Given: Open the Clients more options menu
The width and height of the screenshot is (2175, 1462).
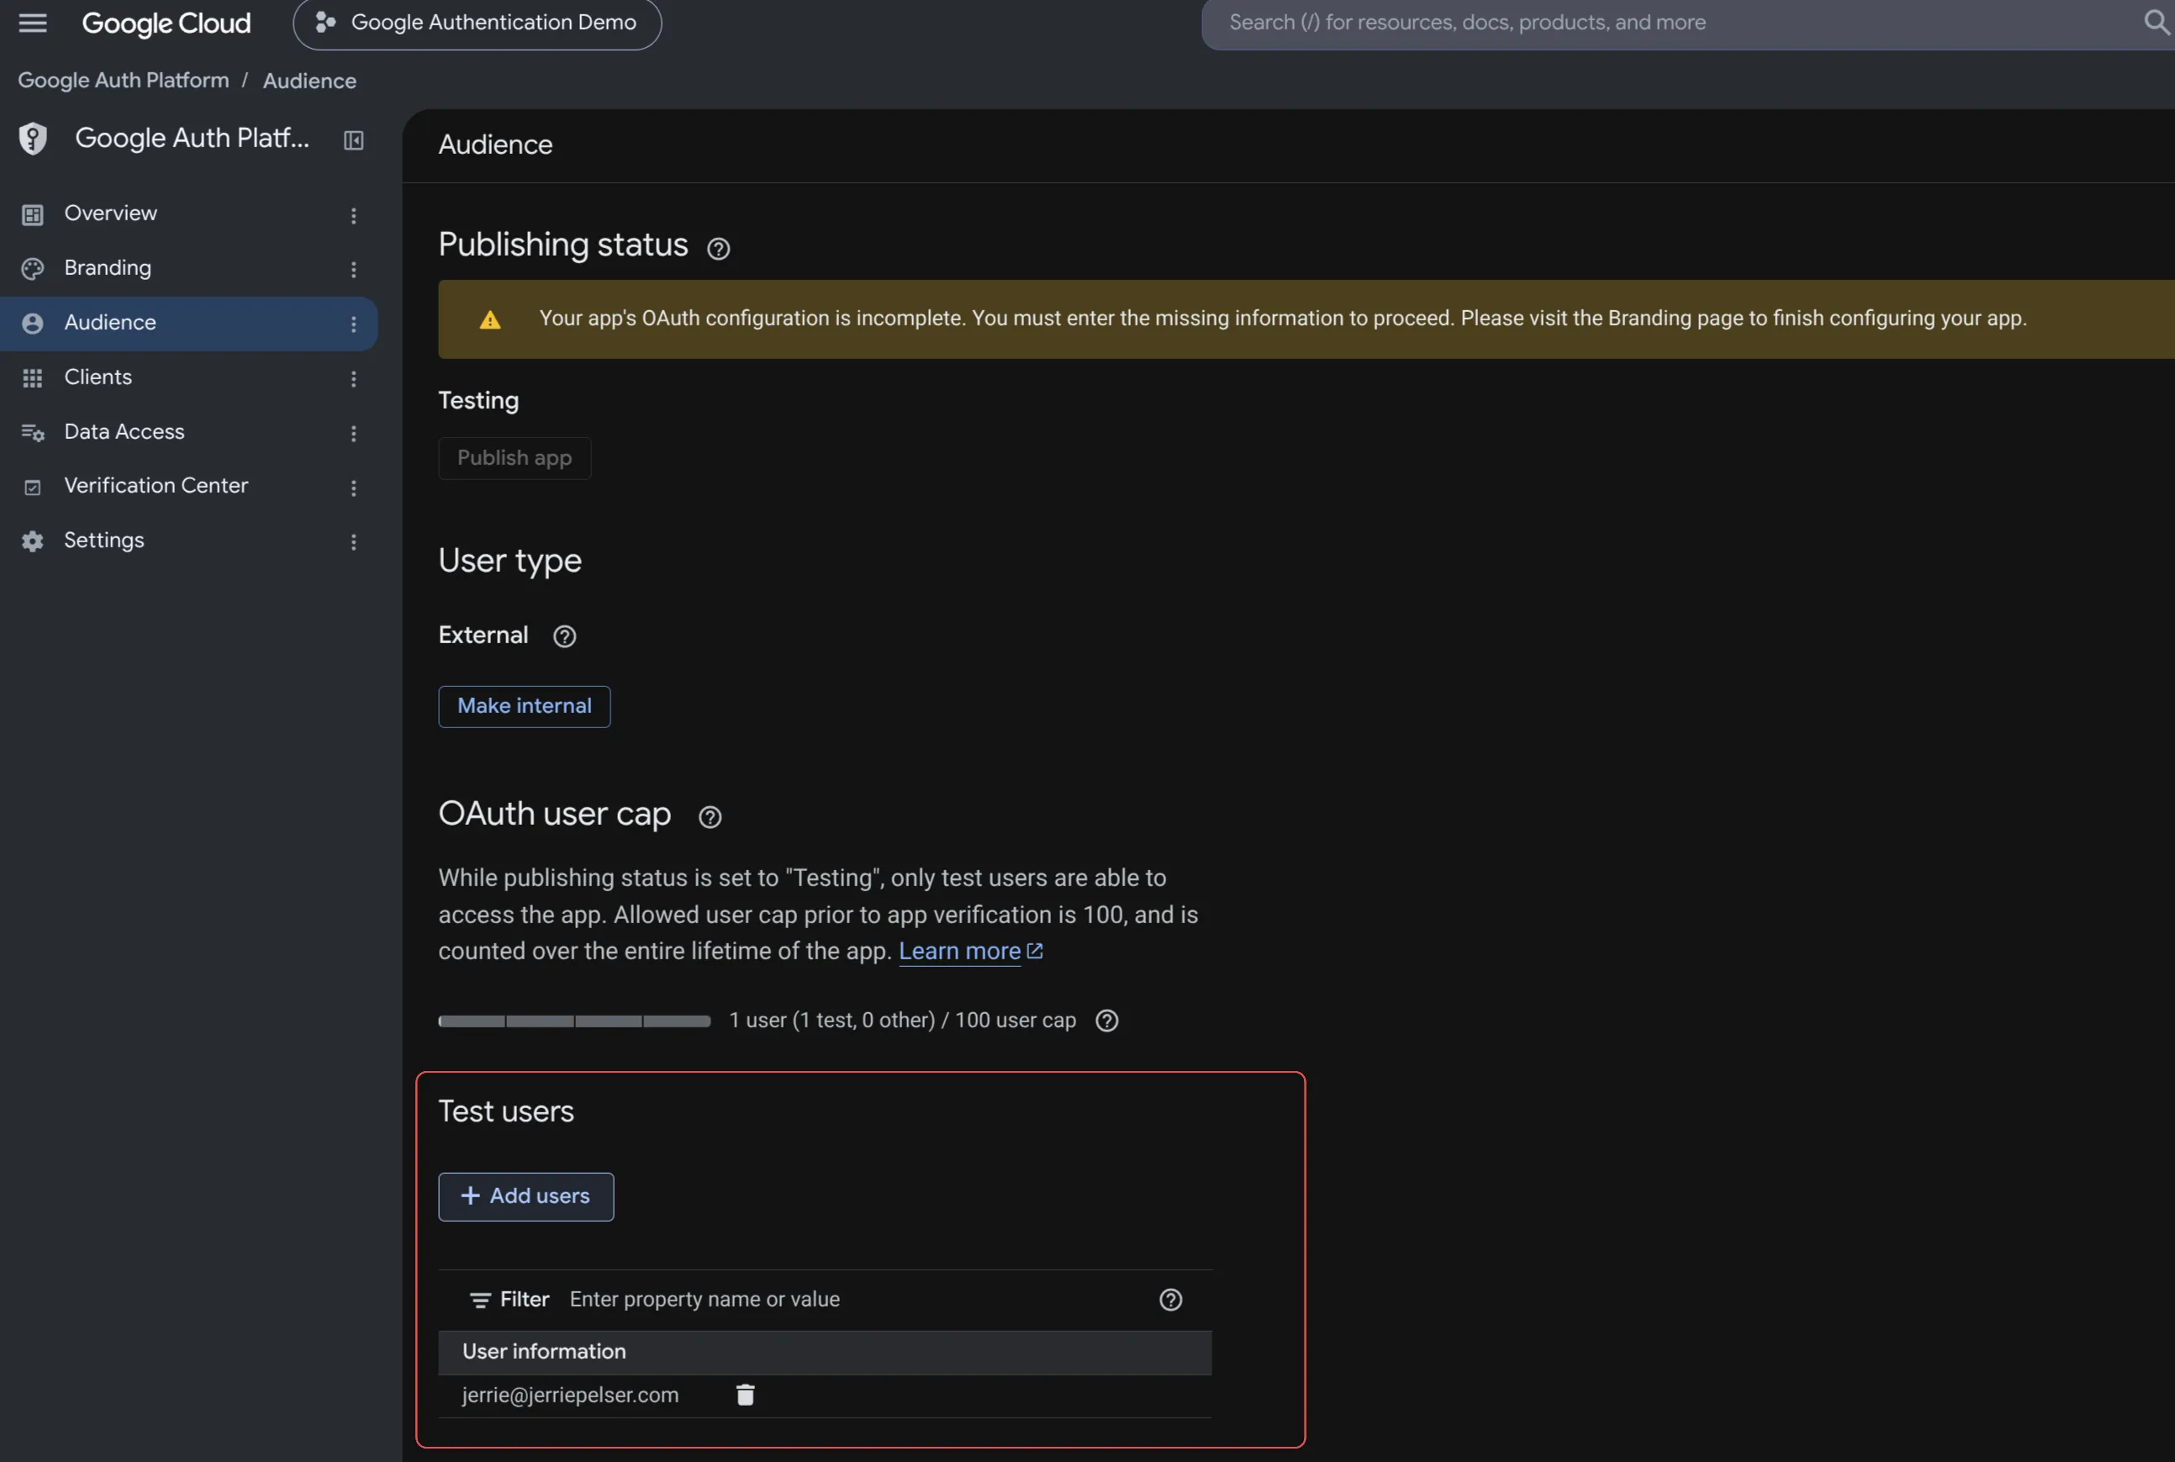Looking at the screenshot, I should 353,378.
